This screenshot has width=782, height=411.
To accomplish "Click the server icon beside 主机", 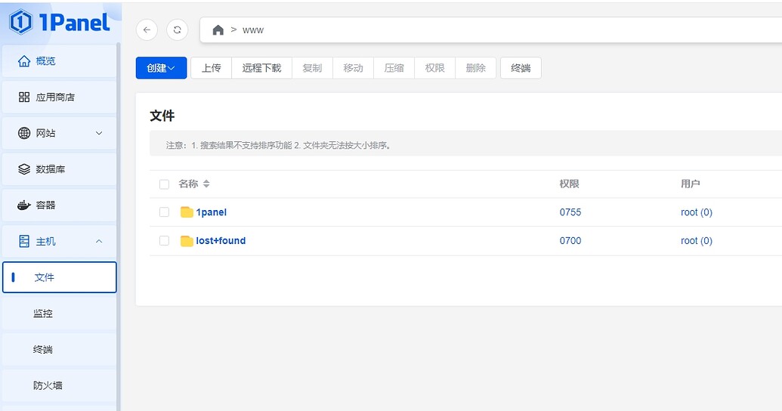I will pyautogui.click(x=24, y=242).
